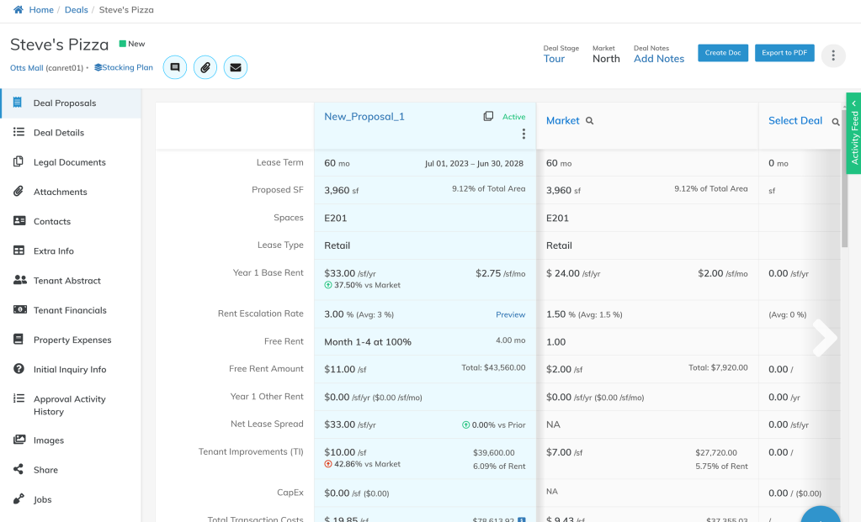
Task: Click the Home breadcrumb text link
Action: [41, 10]
